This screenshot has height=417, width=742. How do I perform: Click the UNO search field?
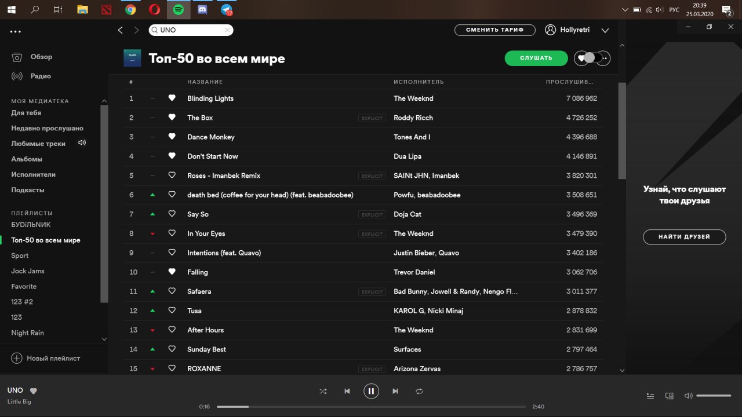pos(191,30)
